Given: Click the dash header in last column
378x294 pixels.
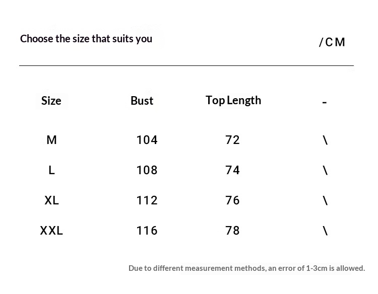Looking at the screenshot, I should (x=325, y=102).
